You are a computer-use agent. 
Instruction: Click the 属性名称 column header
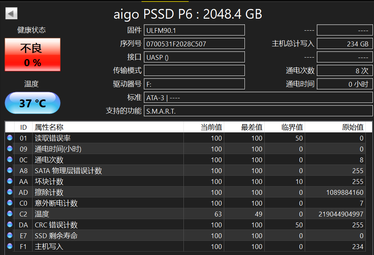coord(108,127)
